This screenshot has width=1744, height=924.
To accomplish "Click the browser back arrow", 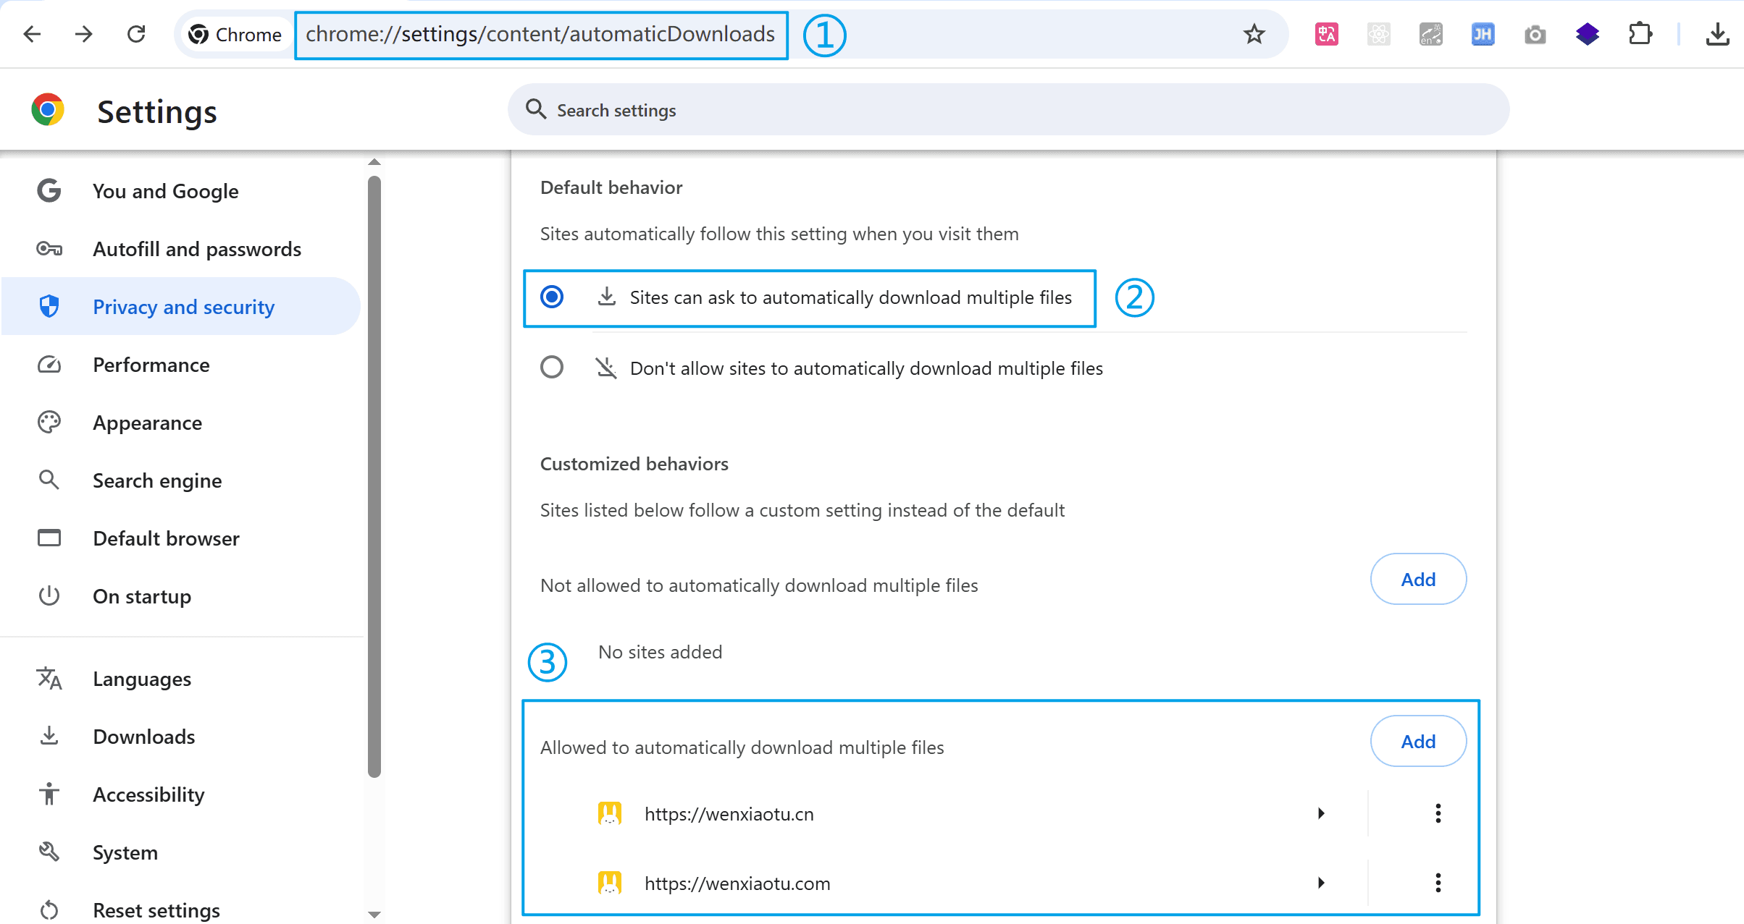I will point(32,34).
